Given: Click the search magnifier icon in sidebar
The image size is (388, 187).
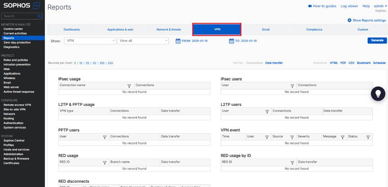Looking at the screenshot, I should click(x=39, y=16).
